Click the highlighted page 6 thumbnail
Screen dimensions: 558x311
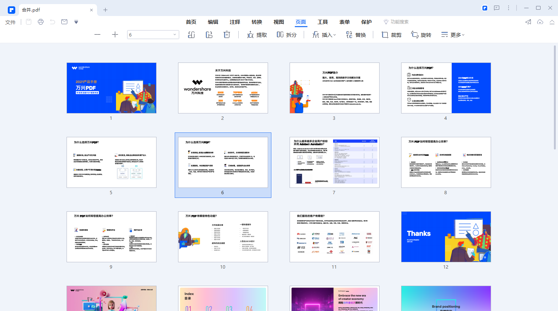pos(223,162)
